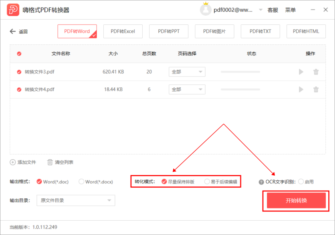This screenshot has width=335, height=235.
Task: Click the 页码选择 column header
Action: coord(187,54)
